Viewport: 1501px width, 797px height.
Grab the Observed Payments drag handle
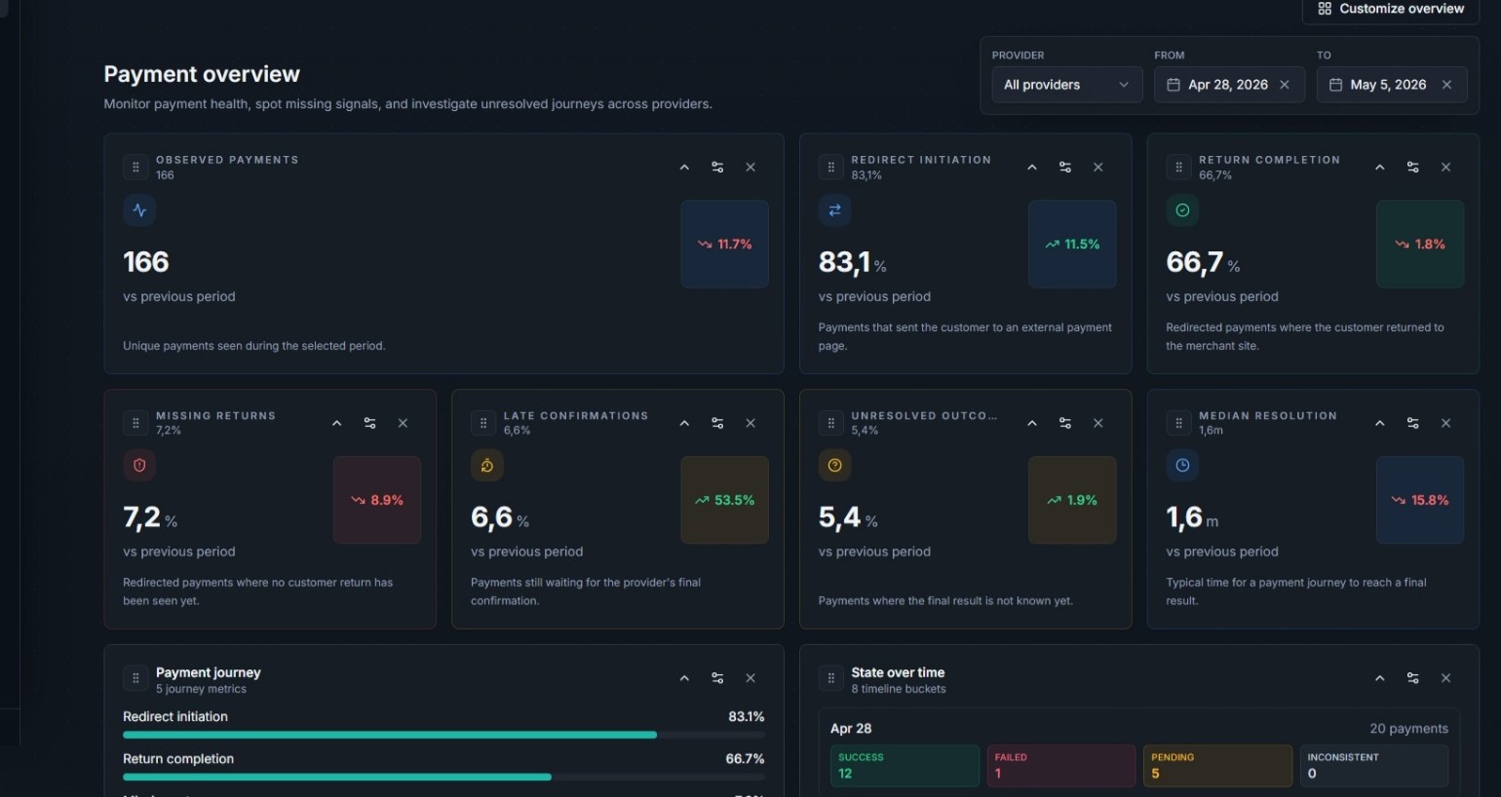tap(135, 167)
